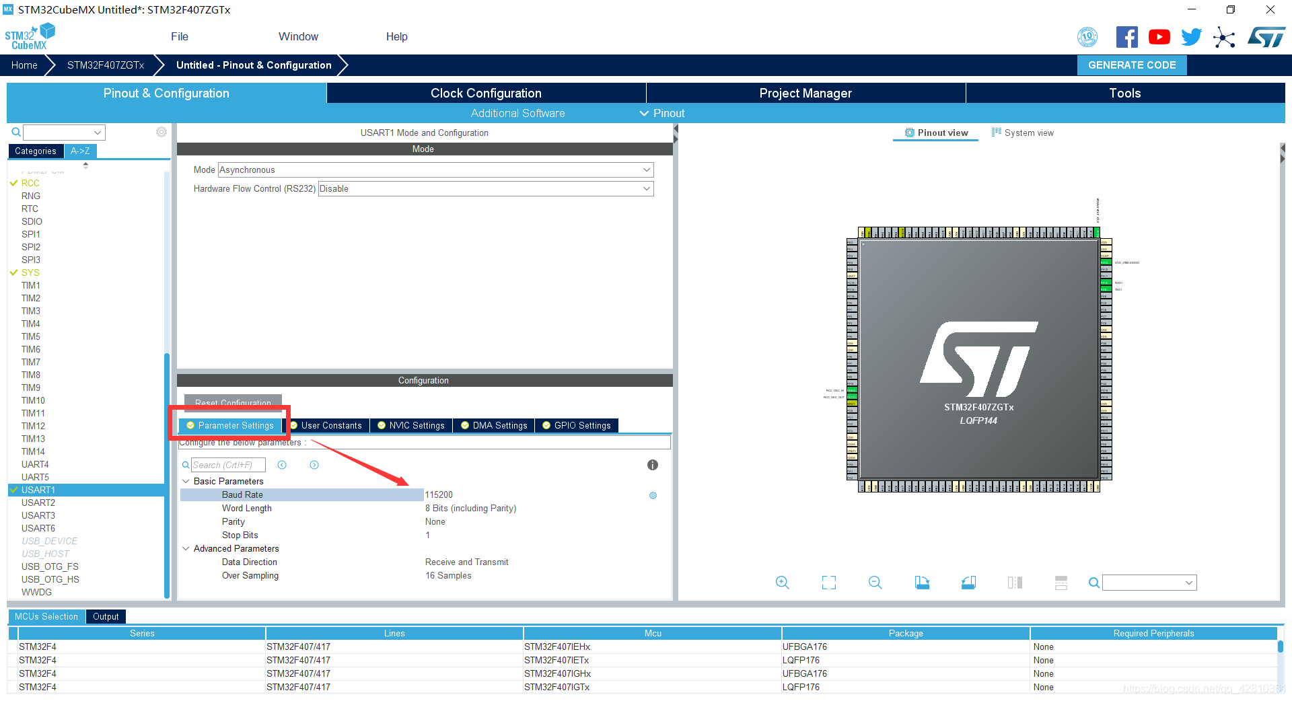Collapse the Basic Parameters group
The height and width of the screenshot is (701, 1292).
(x=186, y=481)
